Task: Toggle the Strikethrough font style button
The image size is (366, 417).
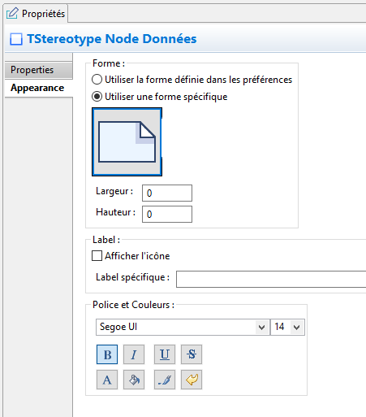Action: tap(192, 354)
